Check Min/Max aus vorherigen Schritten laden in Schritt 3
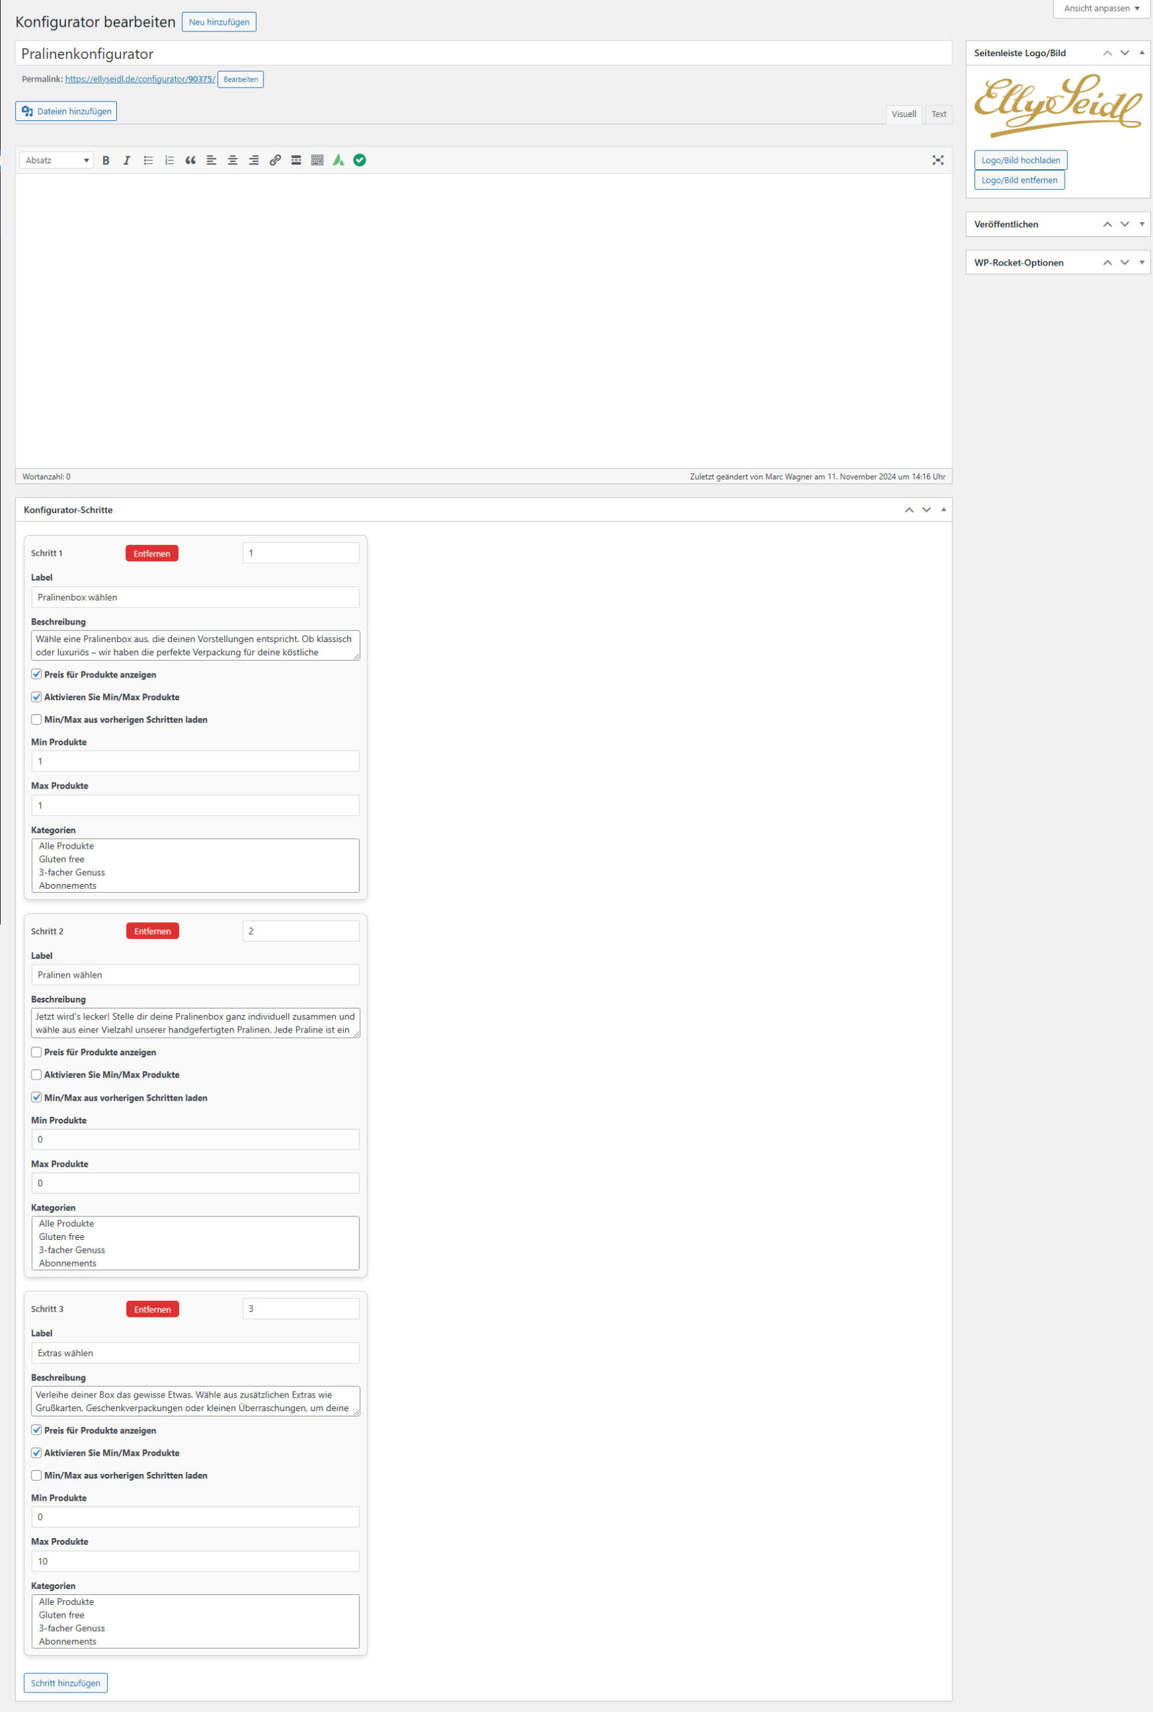This screenshot has width=1153, height=1712. pos(36,1475)
